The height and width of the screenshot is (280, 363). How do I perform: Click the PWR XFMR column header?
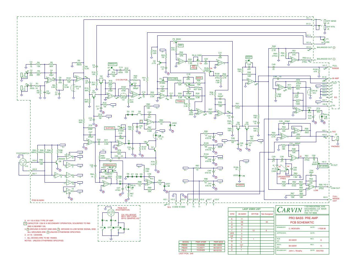201,242
